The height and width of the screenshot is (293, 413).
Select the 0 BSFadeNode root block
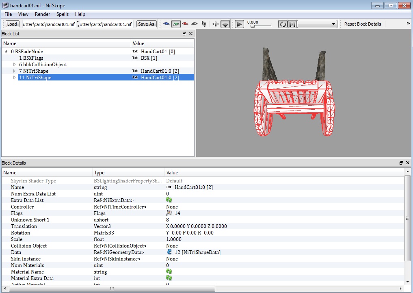tap(98, 51)
